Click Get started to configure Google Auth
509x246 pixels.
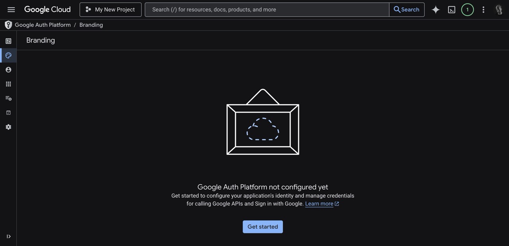click(x=262, y=226)
